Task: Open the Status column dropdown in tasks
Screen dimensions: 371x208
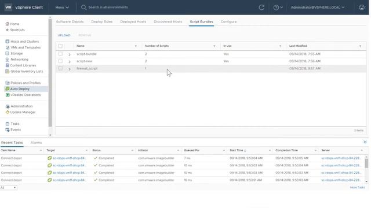Action: [132, 150]
